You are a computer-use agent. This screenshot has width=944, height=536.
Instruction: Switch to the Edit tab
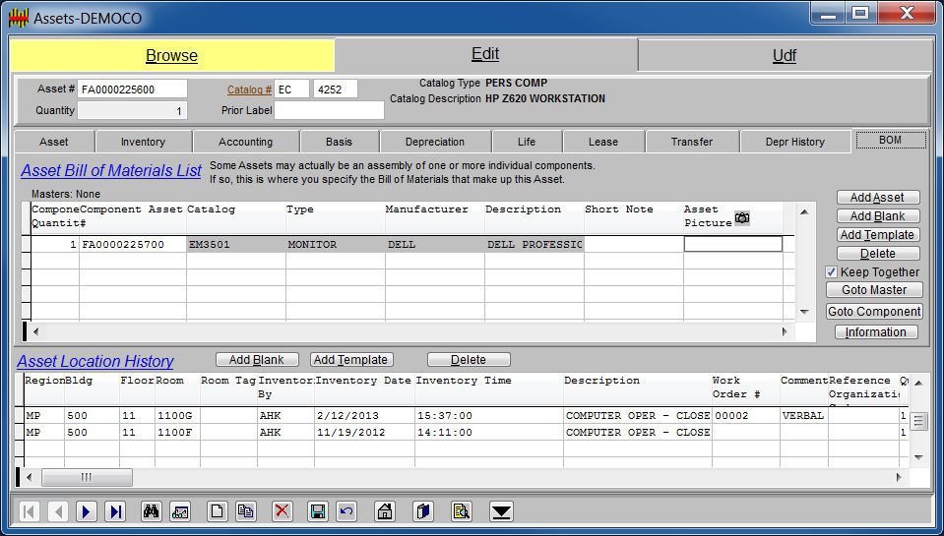(485, 54)
